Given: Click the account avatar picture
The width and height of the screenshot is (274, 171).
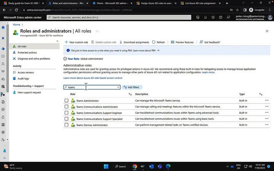Looking at the screenshot, I should 270,17.
